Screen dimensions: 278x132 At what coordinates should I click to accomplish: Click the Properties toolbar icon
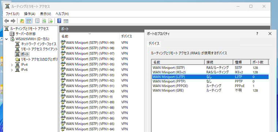point(37,21)
